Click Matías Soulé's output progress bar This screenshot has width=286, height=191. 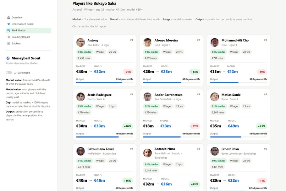(x=238, y=137)
